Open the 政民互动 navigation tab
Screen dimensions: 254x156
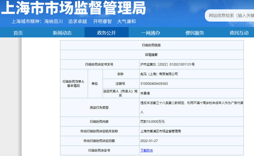pos(239,33)
